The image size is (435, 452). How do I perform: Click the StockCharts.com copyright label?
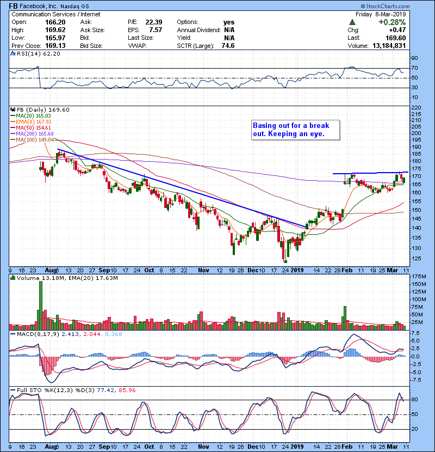coord(385,6)
